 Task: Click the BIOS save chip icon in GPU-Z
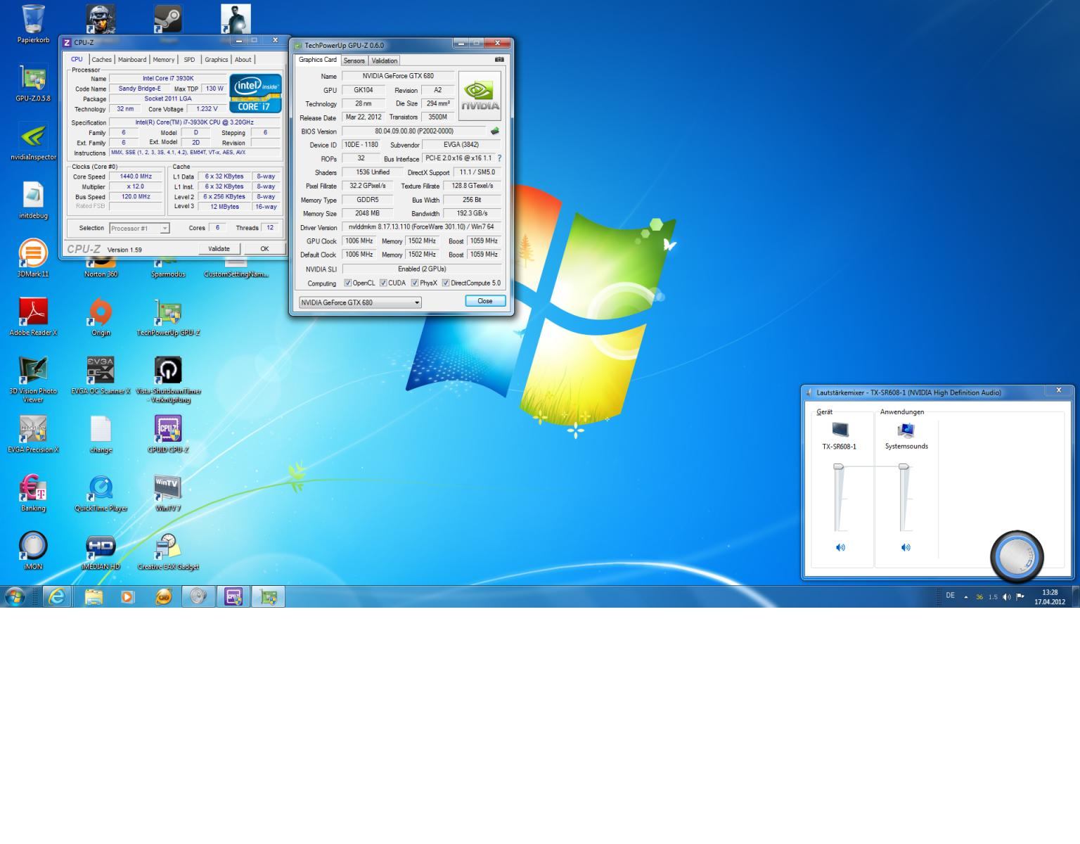tap(494, 131)
